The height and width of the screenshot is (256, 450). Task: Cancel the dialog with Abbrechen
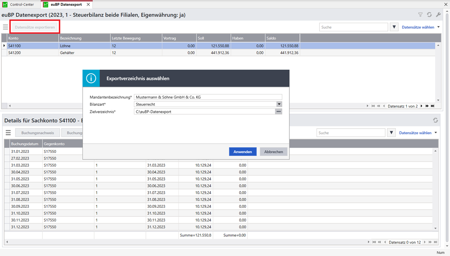point(274,152)
